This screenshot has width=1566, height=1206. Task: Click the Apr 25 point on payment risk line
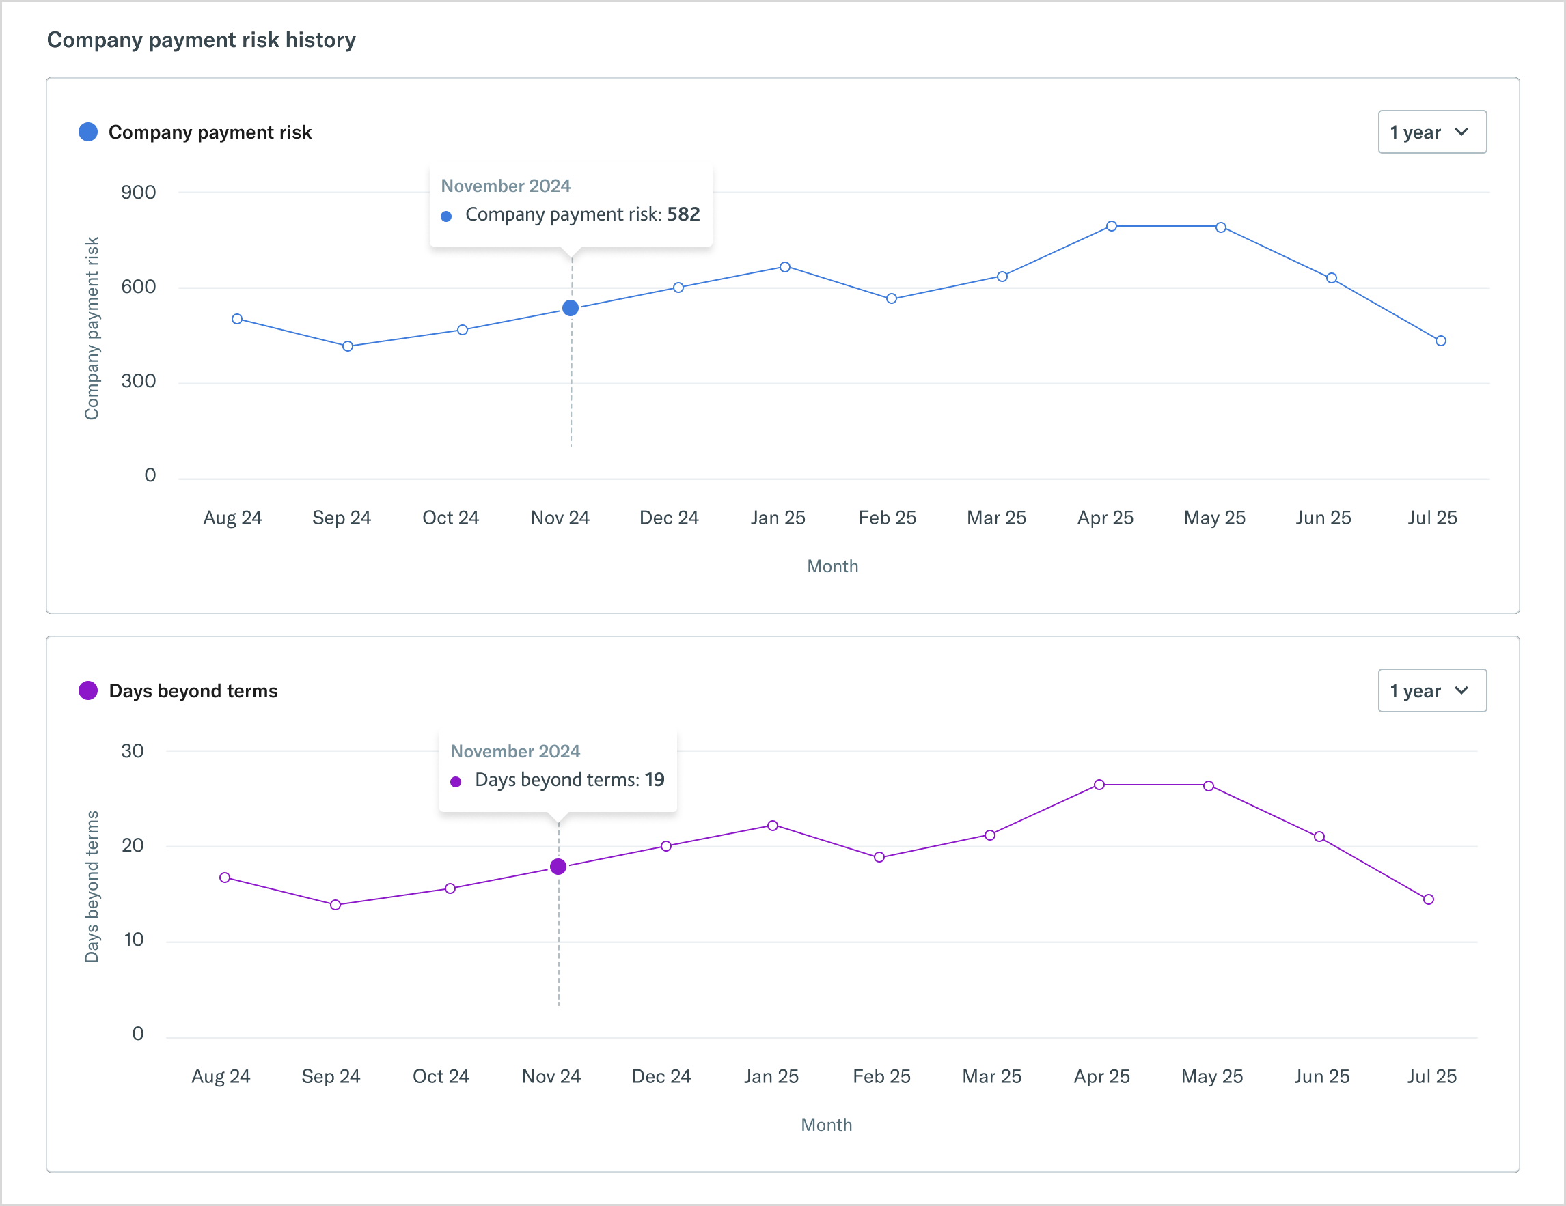[x=1112, y=226]
